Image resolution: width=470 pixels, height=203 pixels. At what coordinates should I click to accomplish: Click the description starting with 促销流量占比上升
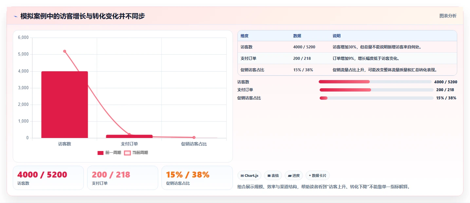pyautogui.click(x=385, y=70)
